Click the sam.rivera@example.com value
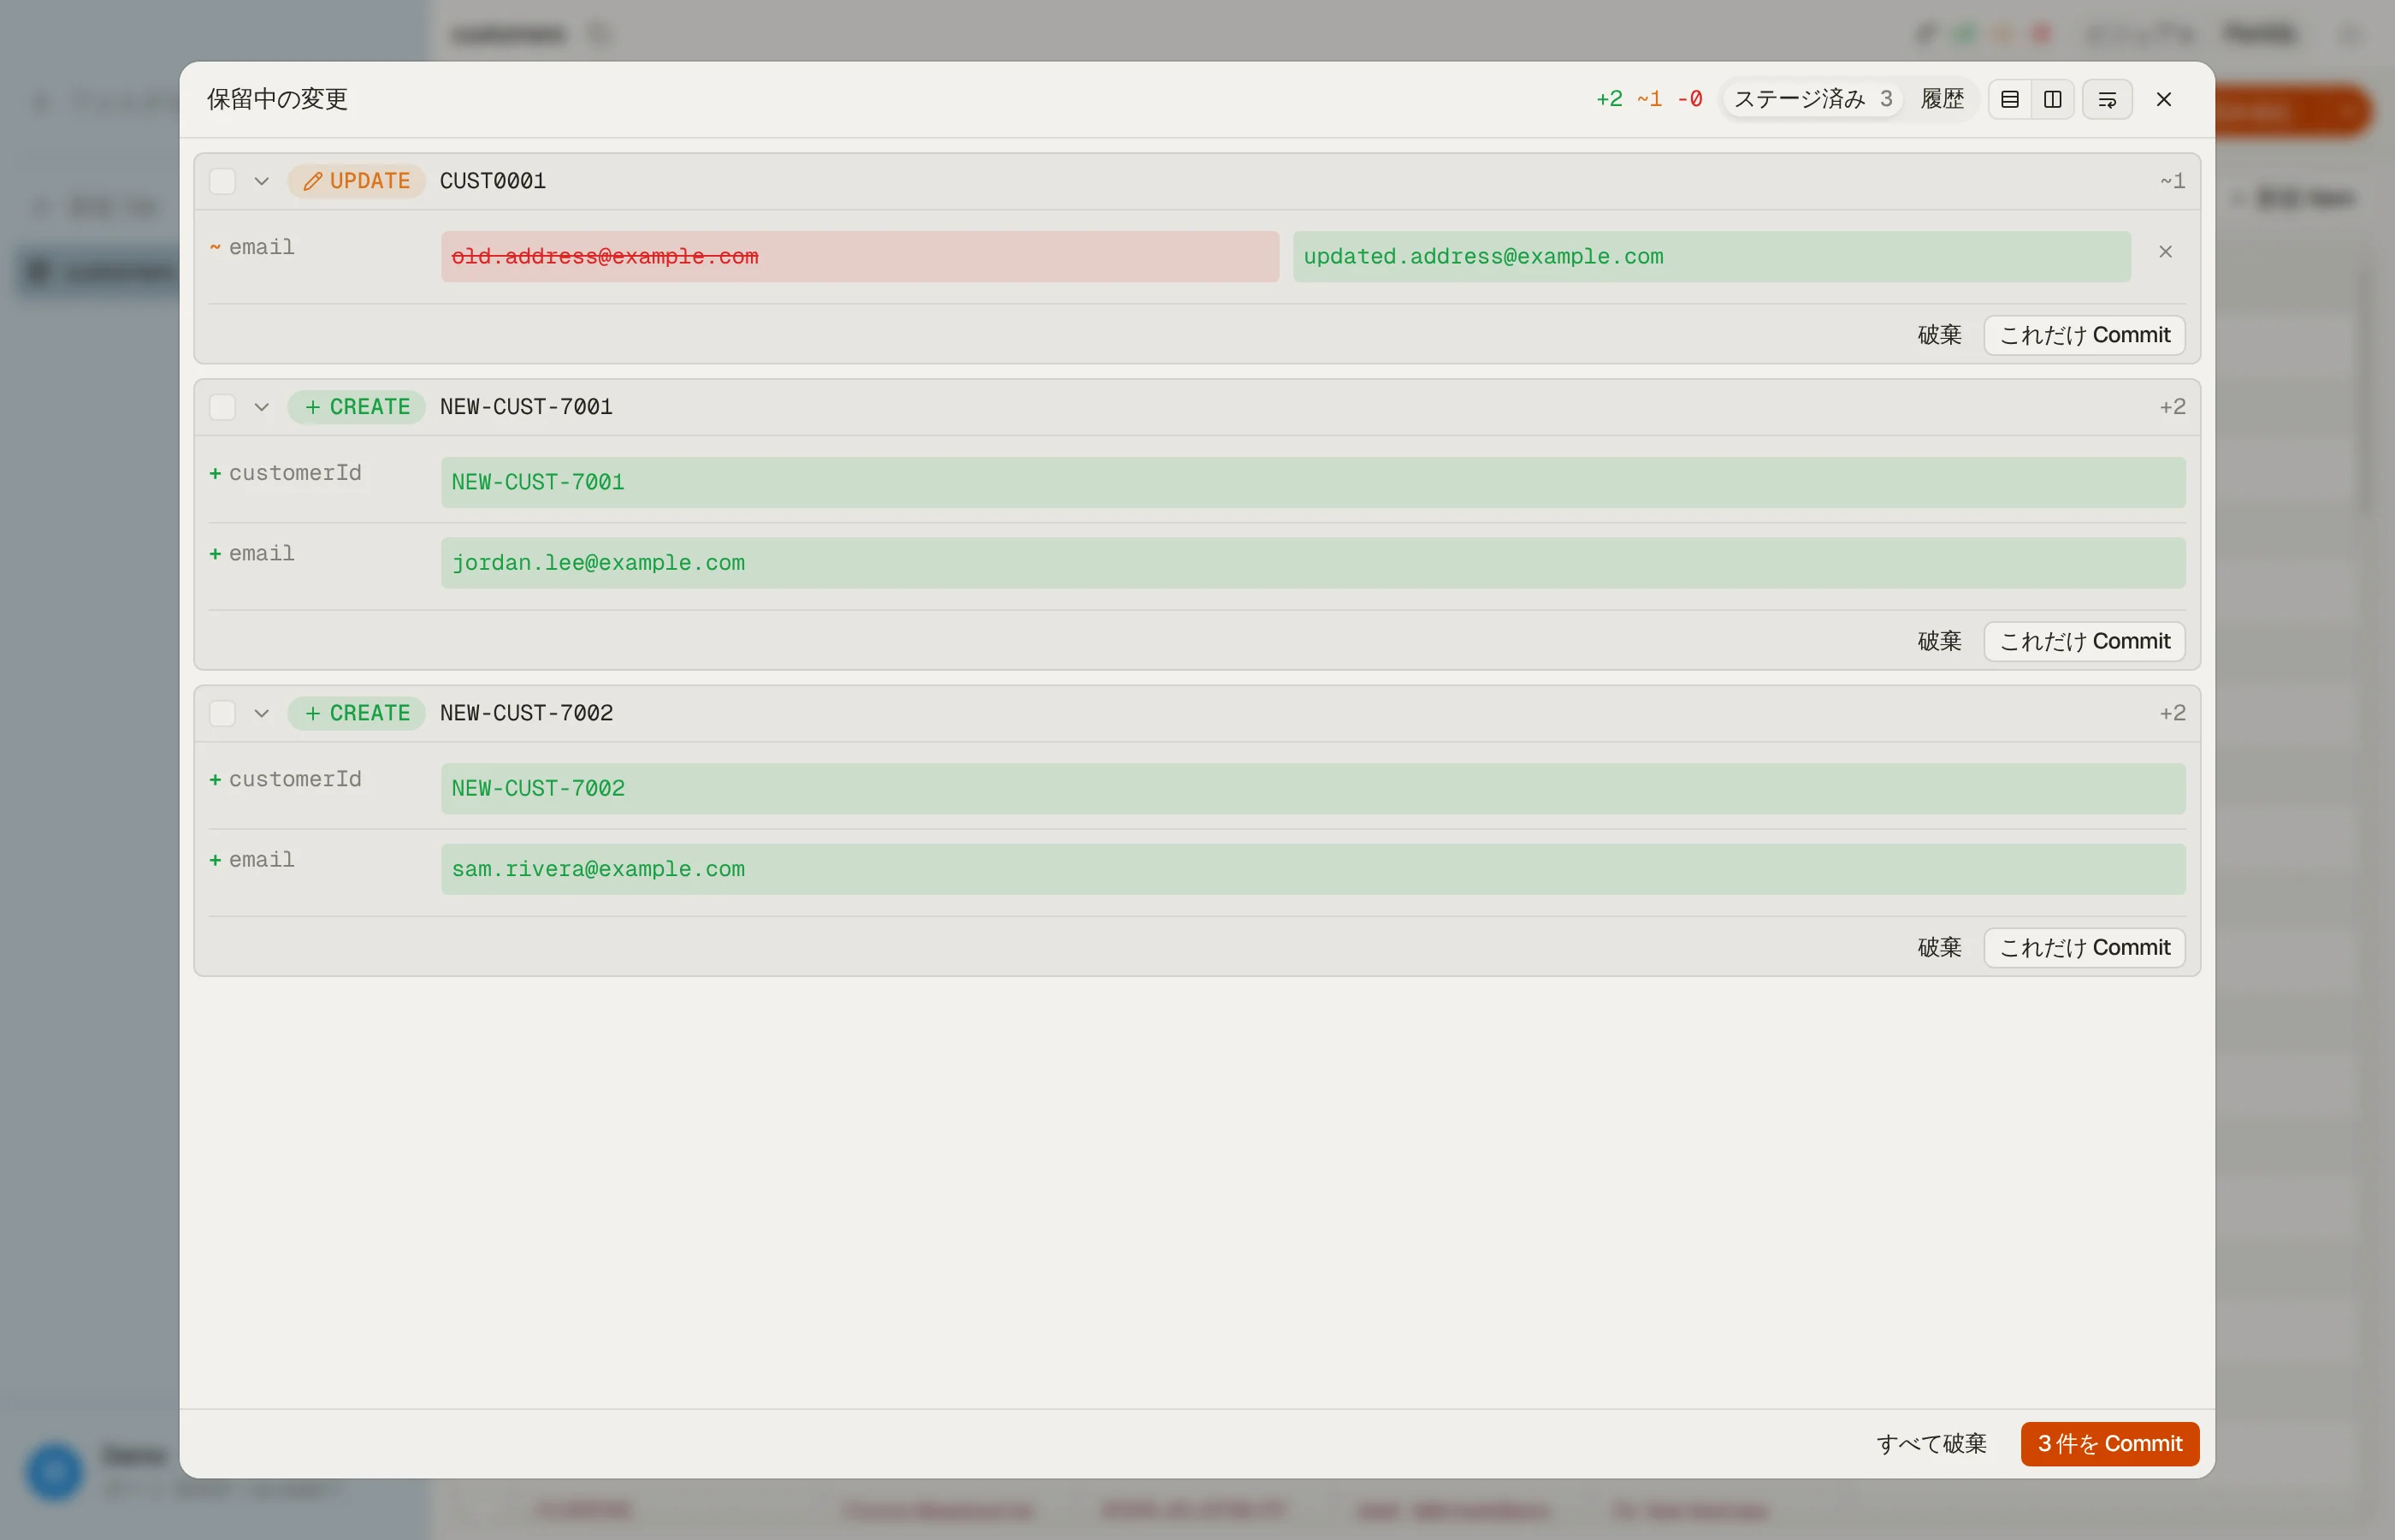 point(1312,869)
